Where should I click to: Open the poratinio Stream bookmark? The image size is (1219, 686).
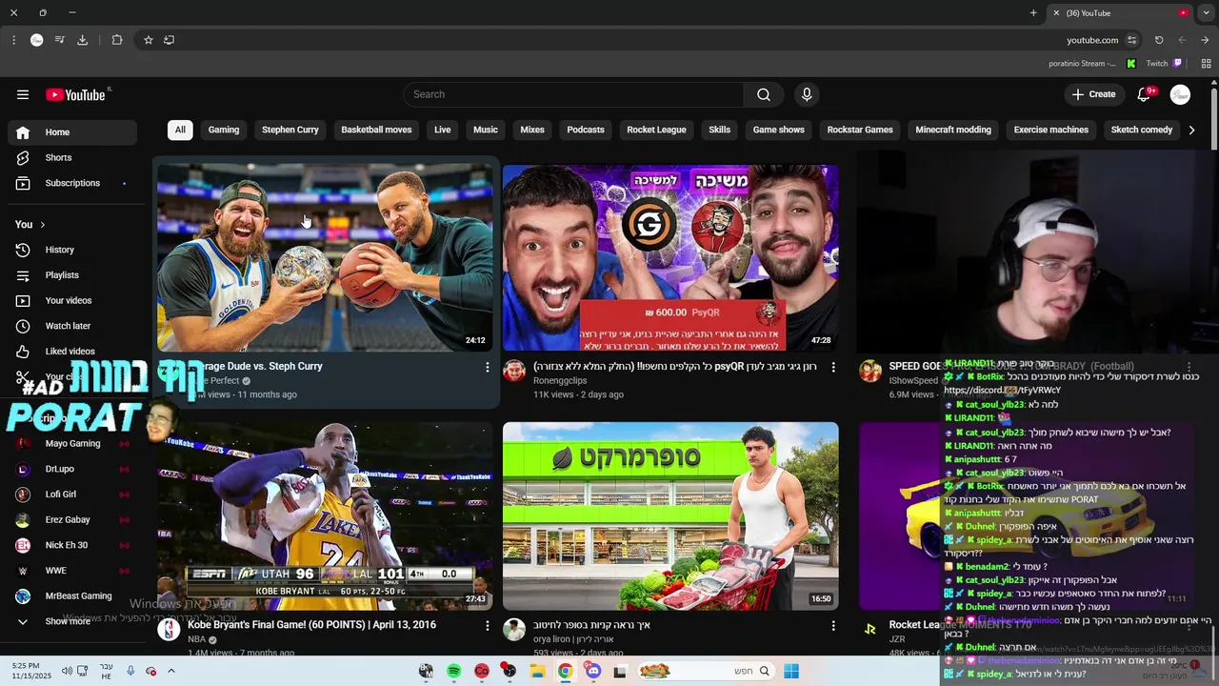pyautogui.click(x=1090, y=64)
